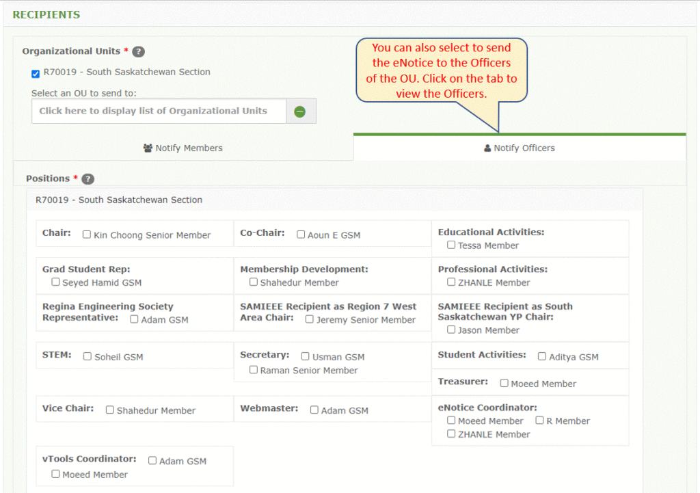Screen dimensions: 700x493
Task: Enable Tessa Member under Educational Activities
Action: tap(450, 245)
